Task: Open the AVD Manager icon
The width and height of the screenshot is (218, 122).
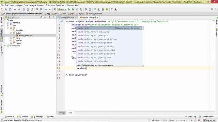Action: click(x=99, y=9)
